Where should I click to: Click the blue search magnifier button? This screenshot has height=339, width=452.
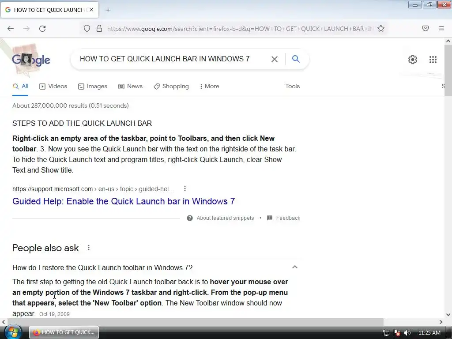296,59
